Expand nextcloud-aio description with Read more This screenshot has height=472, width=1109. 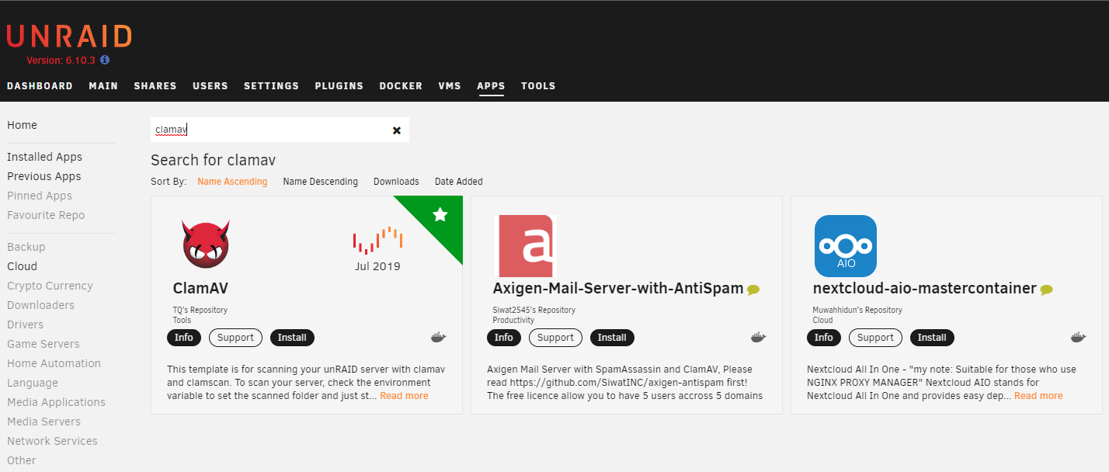(x=1038, y=396)
